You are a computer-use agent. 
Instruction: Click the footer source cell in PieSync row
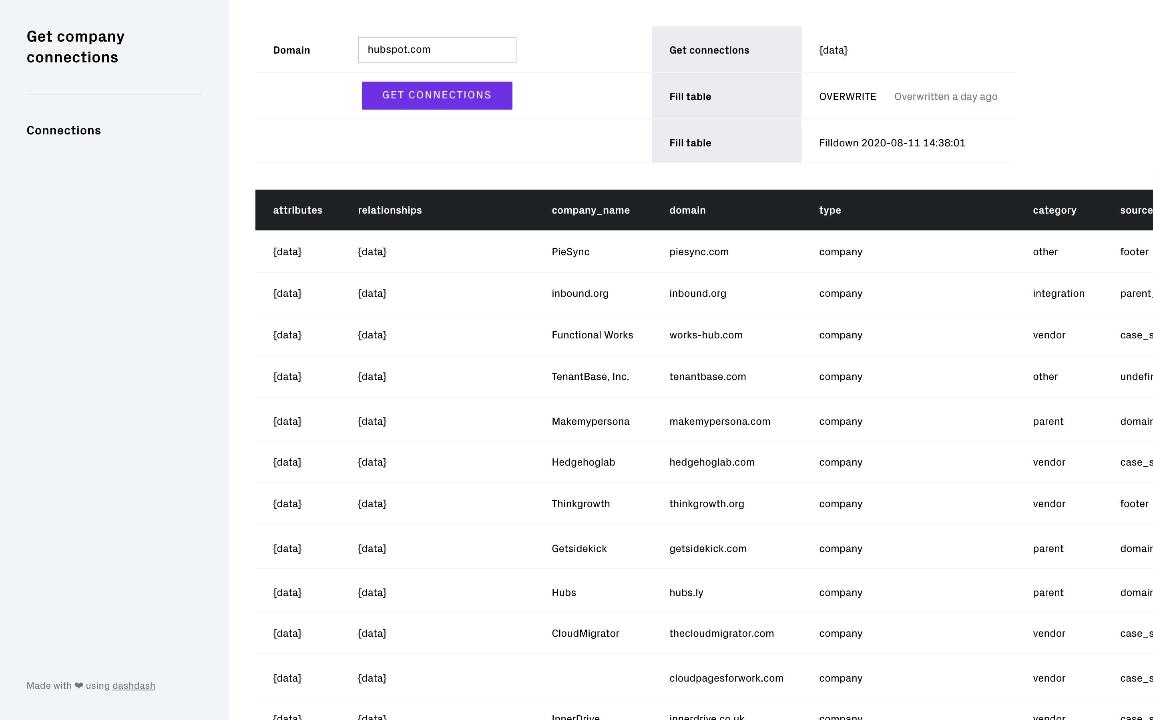[x=1134, y=252]
